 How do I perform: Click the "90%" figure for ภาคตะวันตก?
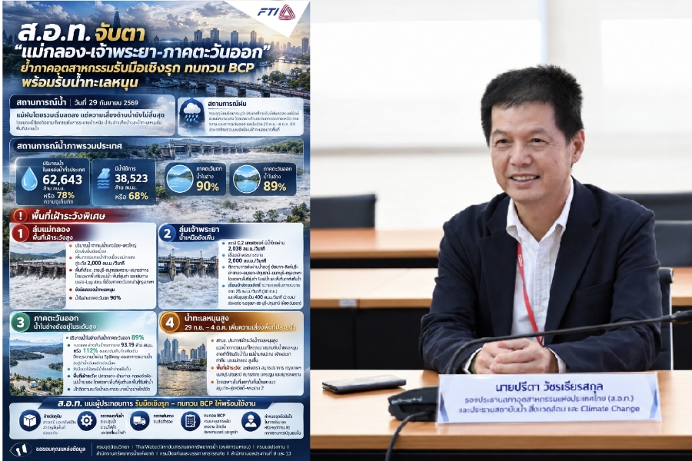click(208, 186)
